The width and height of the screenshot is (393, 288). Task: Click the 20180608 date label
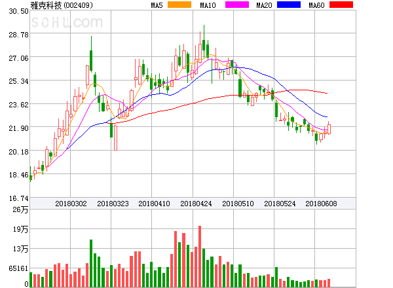tap(321, 204)
